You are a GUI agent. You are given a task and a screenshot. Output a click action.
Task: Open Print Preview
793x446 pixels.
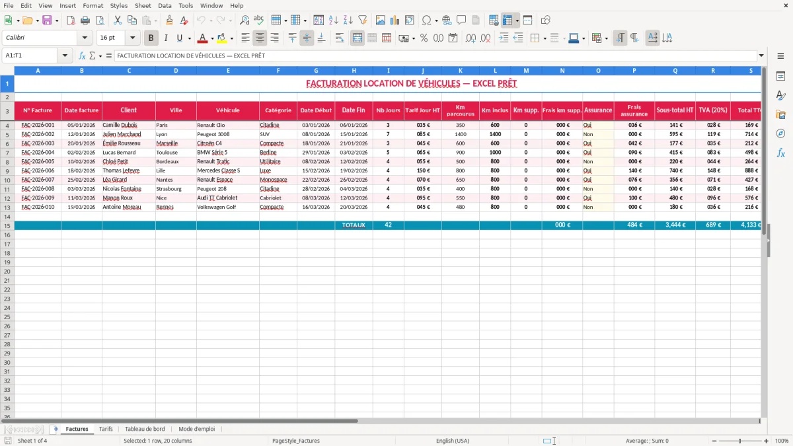click(99, 20)
